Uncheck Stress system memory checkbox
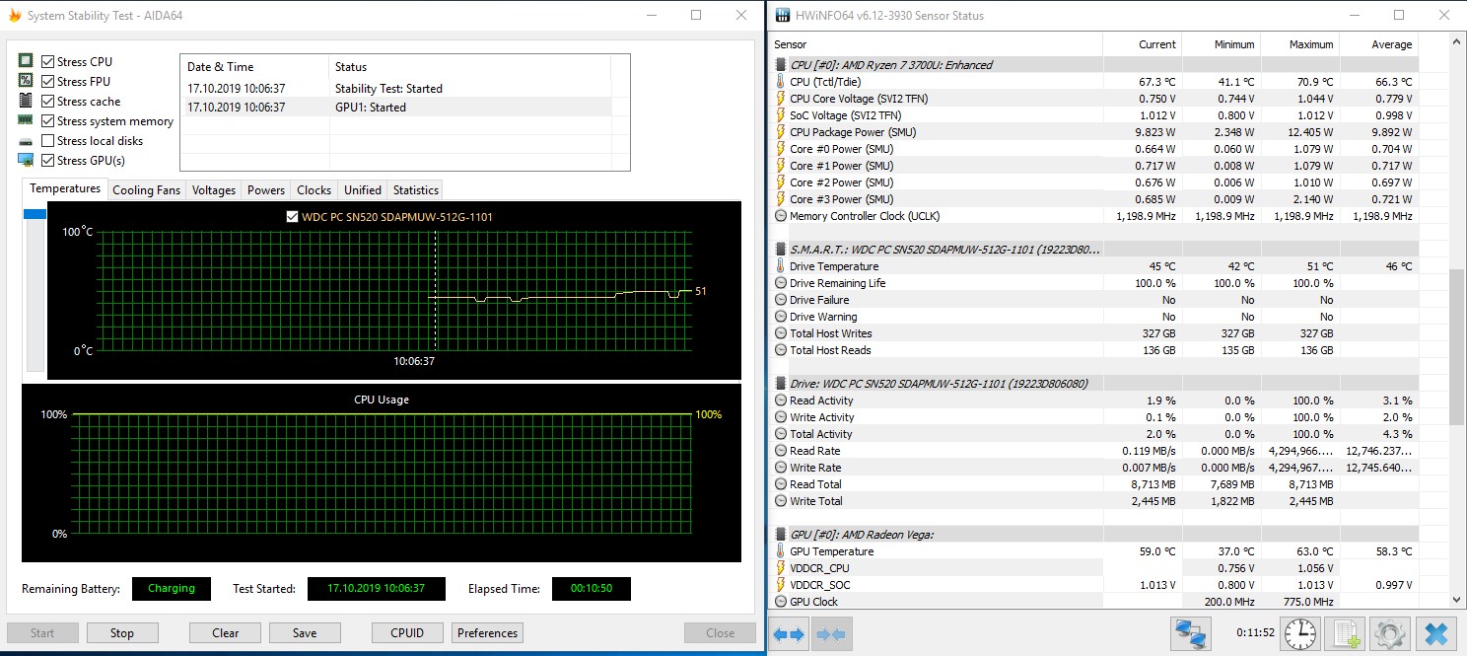 click(48, 120)
